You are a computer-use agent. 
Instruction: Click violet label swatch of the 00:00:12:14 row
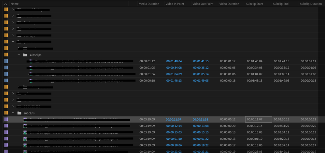[x=6, y=126]
